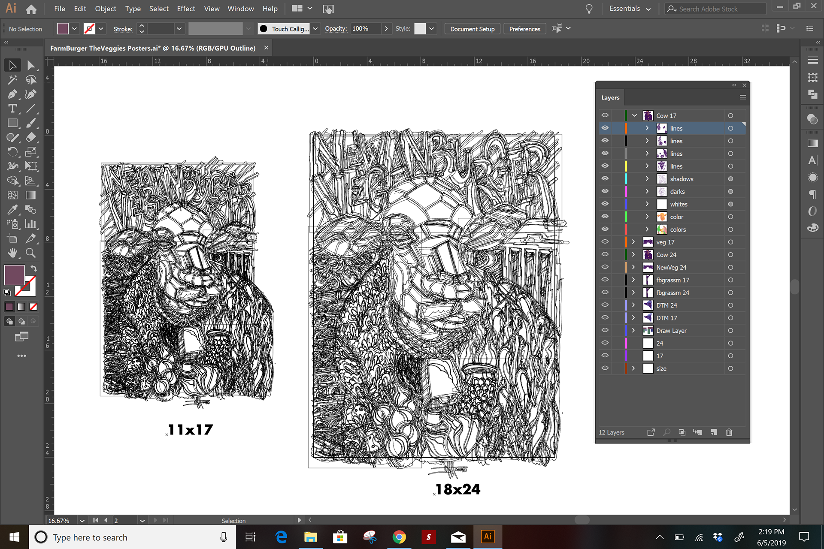
Task: Click Style swatch in control bar
Action: click(x=420, y=29)
